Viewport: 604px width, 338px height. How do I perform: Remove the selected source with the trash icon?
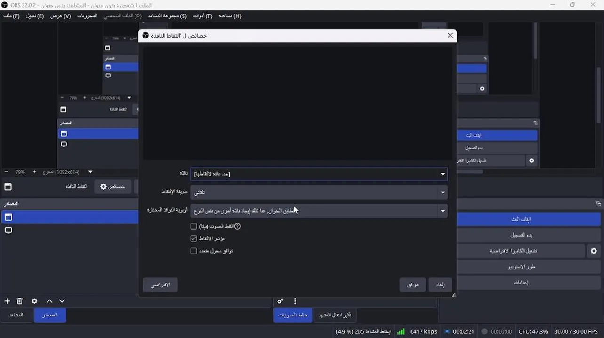pos(20,301)
